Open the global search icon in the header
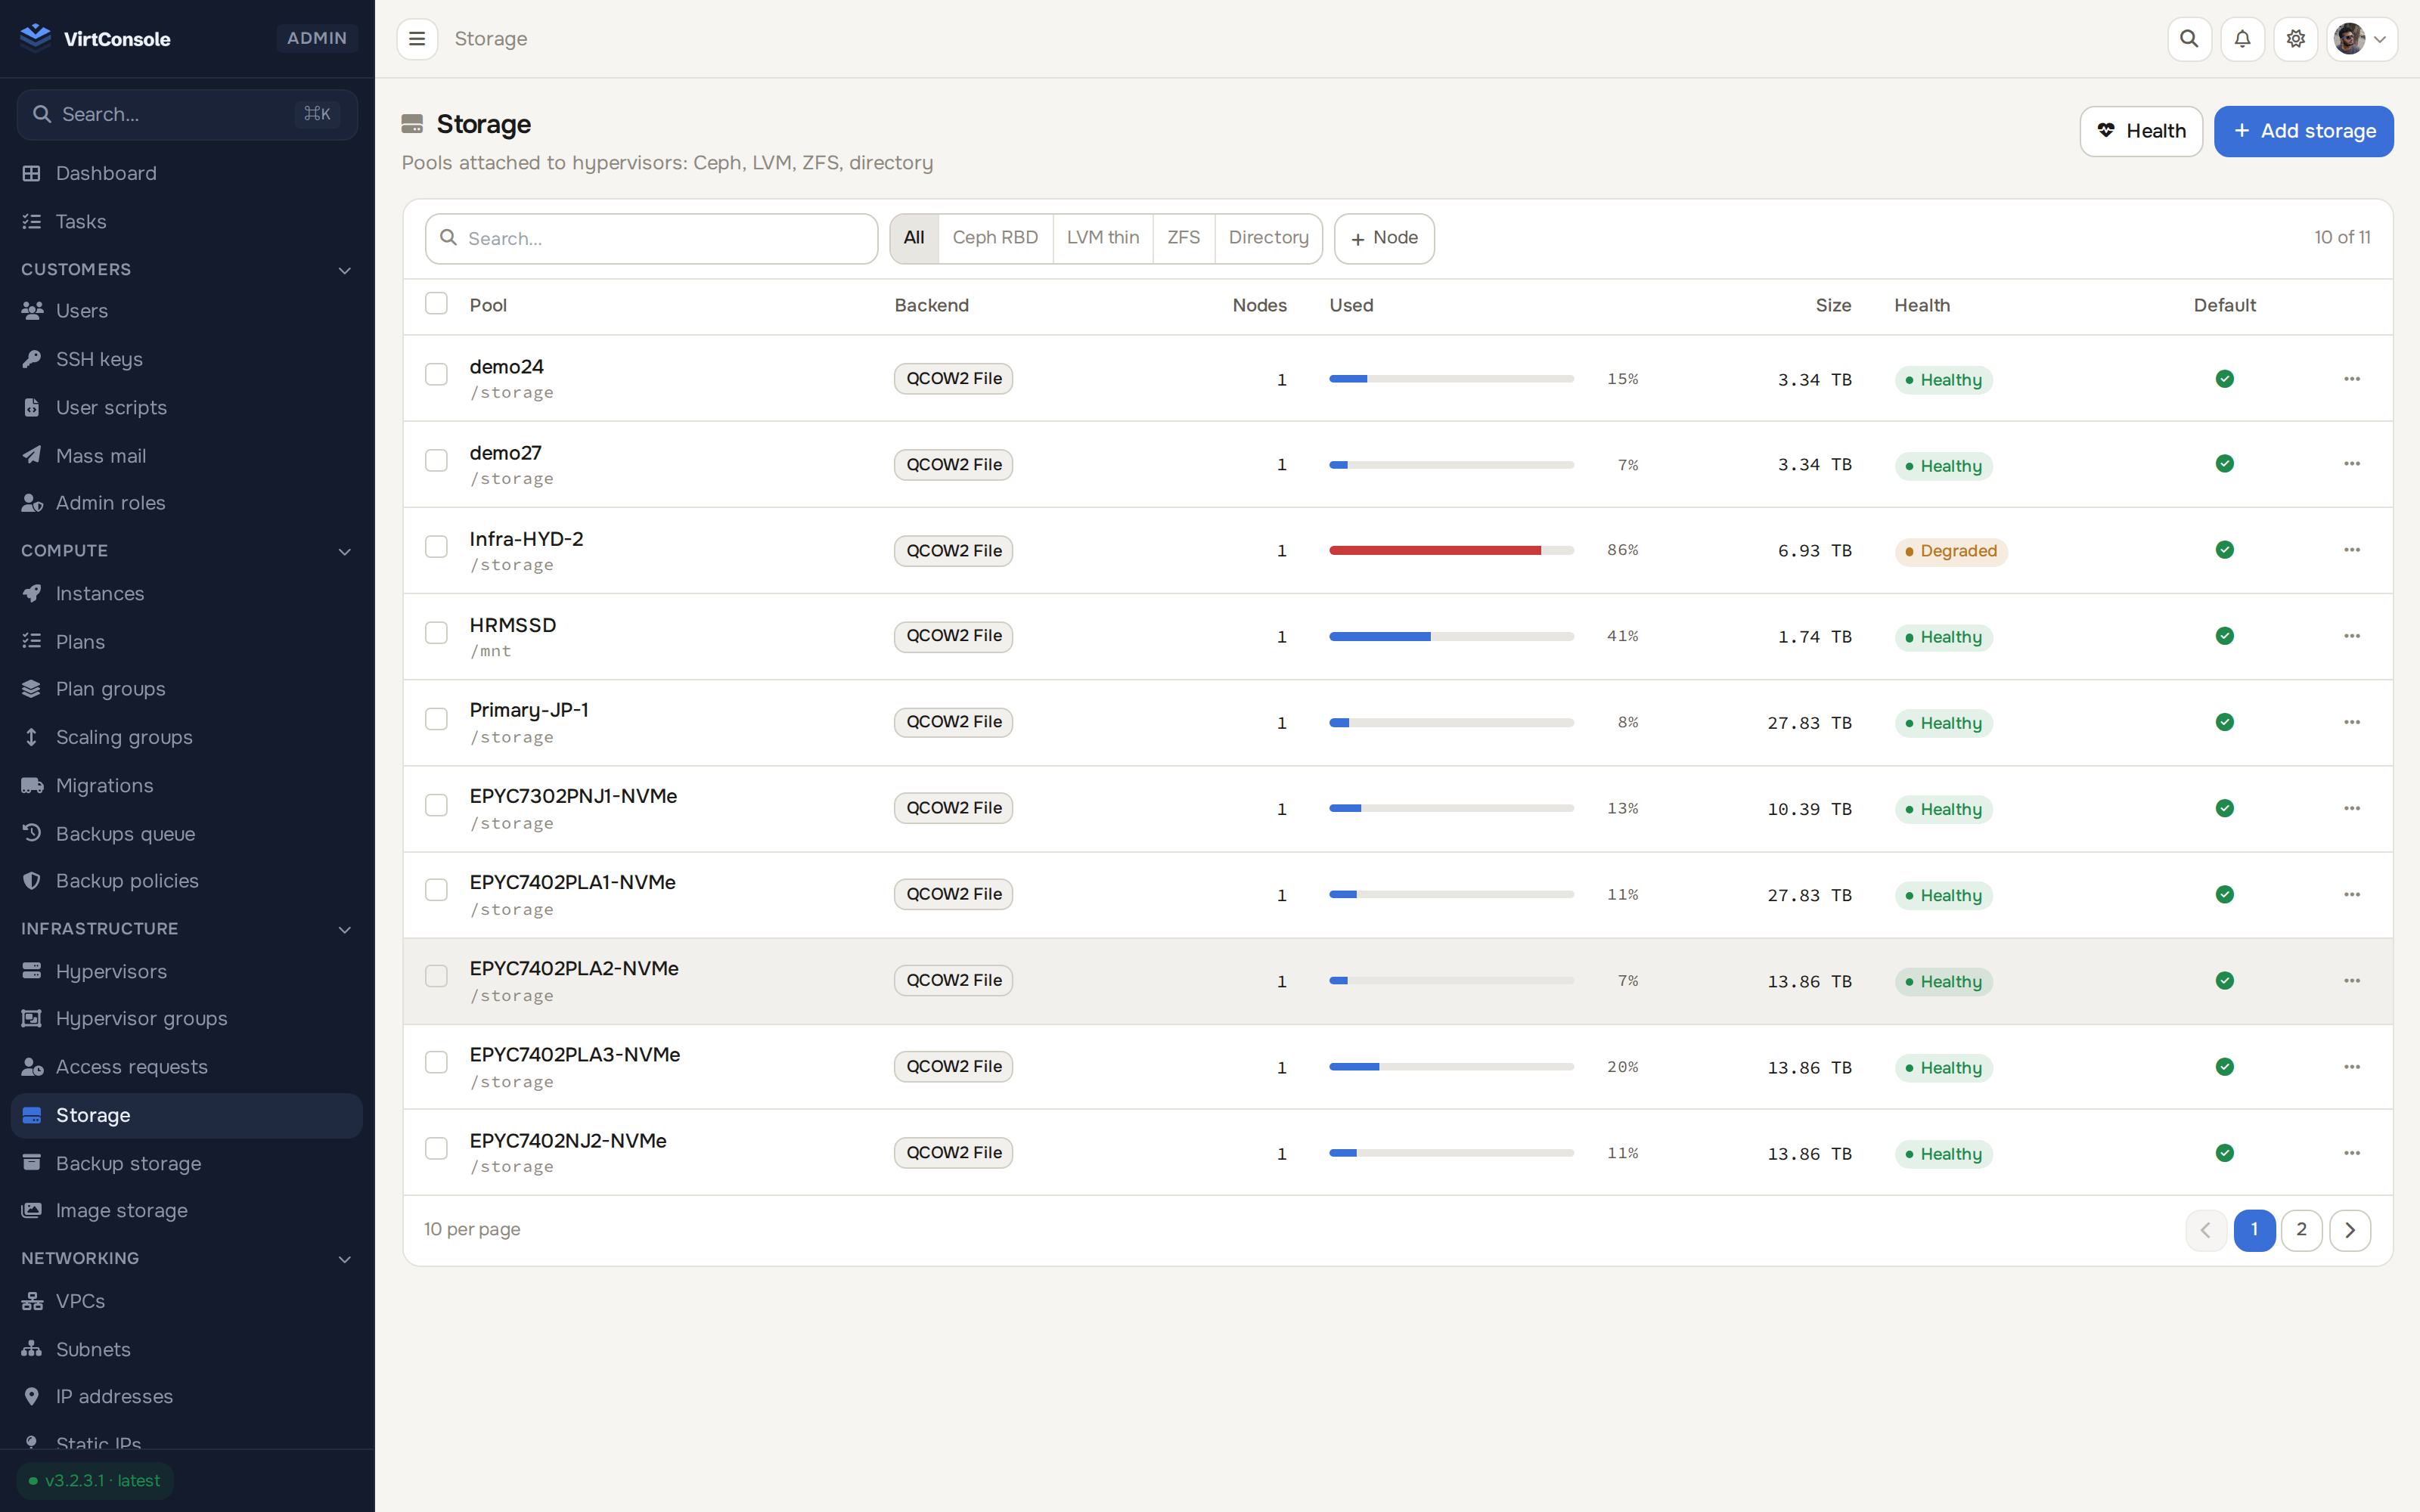This screenshot has height=1512, width=2420. click(2189, 39)
